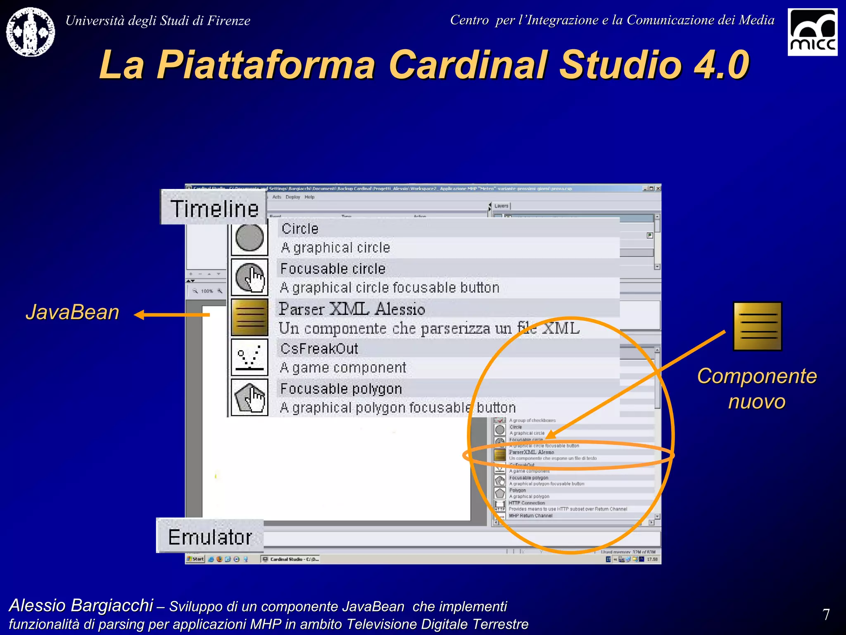Launch Firefox from the quick launch bar
This screenshot has width=846, height=635.
coord(219,559)
